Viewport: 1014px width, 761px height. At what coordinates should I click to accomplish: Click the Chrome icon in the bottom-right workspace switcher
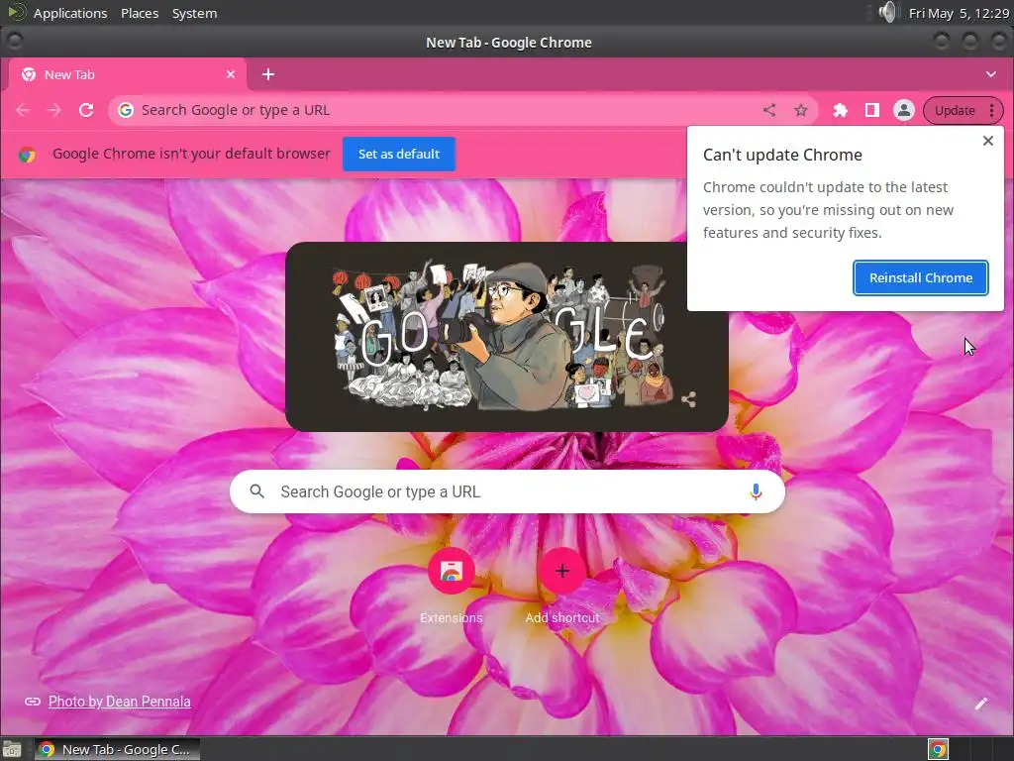[938, 749]
